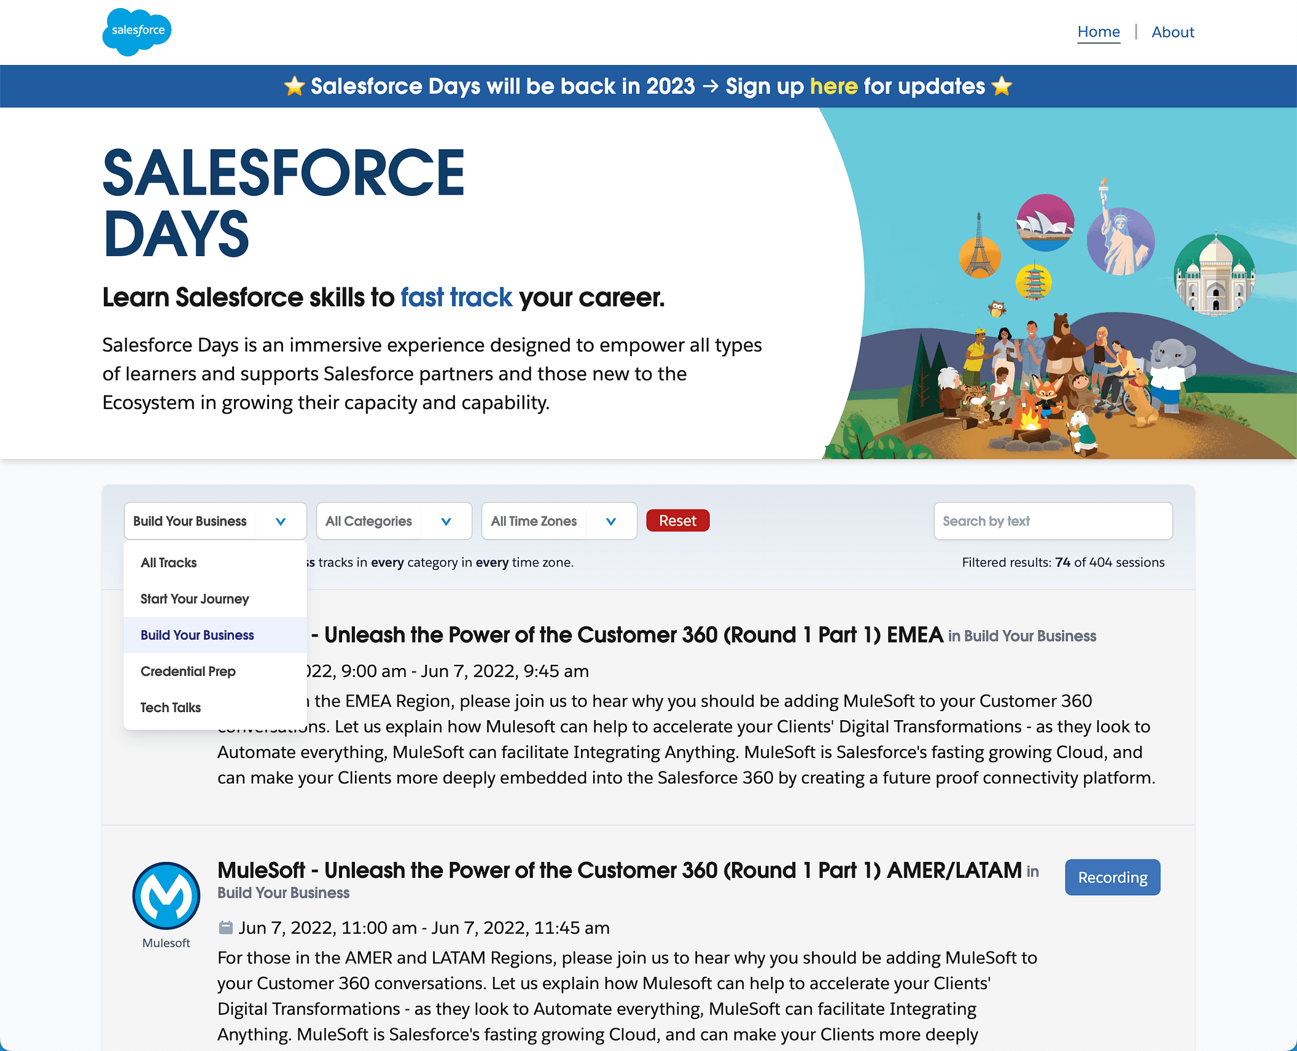The width and height of the screenshot is (1297, 1051).
Task: Select Tech Talks track option
Action: pyautogui.click(x=215, y=708)
